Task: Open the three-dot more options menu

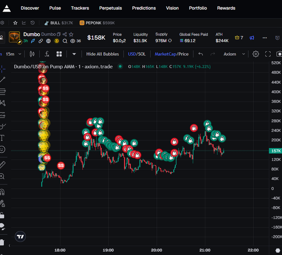Action: click(265, 38)
